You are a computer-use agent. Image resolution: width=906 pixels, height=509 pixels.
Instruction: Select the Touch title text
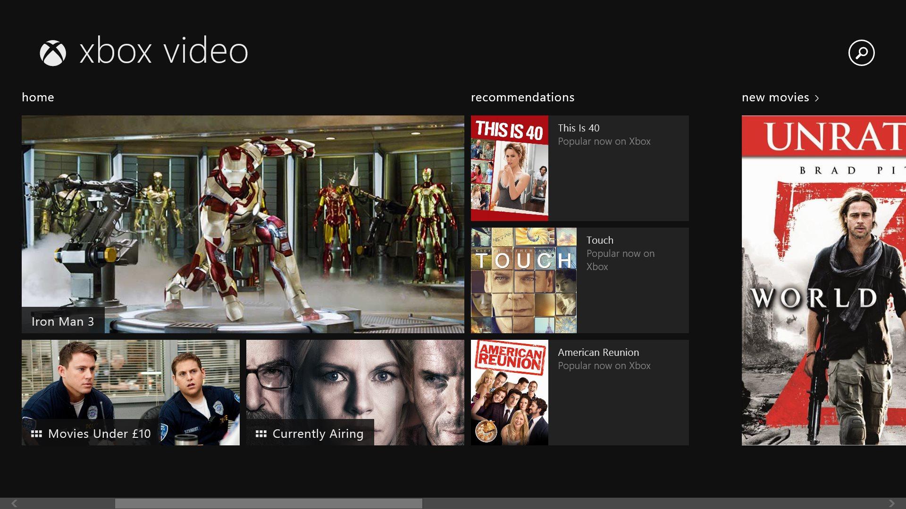[x=600, y=240]
